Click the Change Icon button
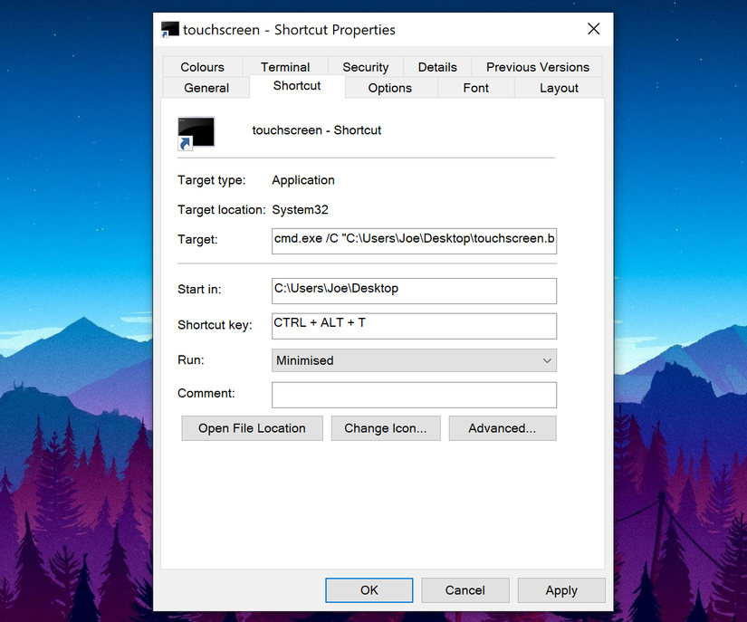 click(386, 428)
